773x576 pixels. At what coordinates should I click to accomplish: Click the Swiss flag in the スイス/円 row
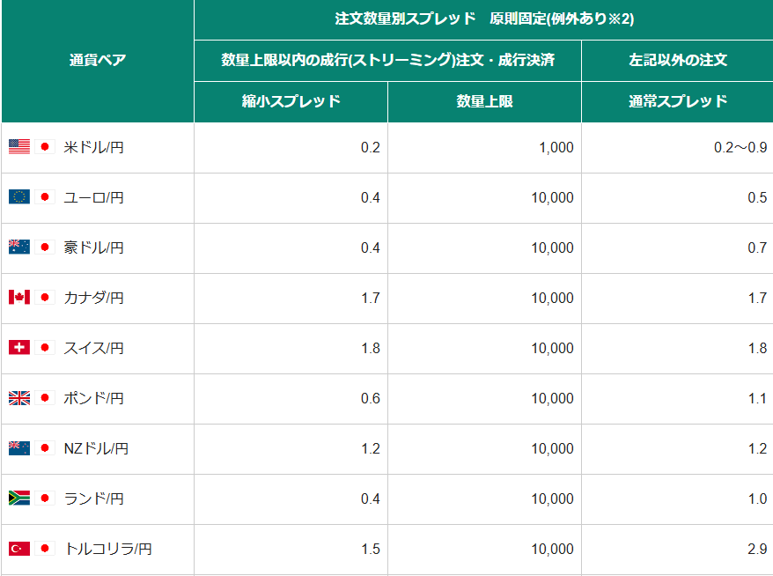tap(19, 348)
